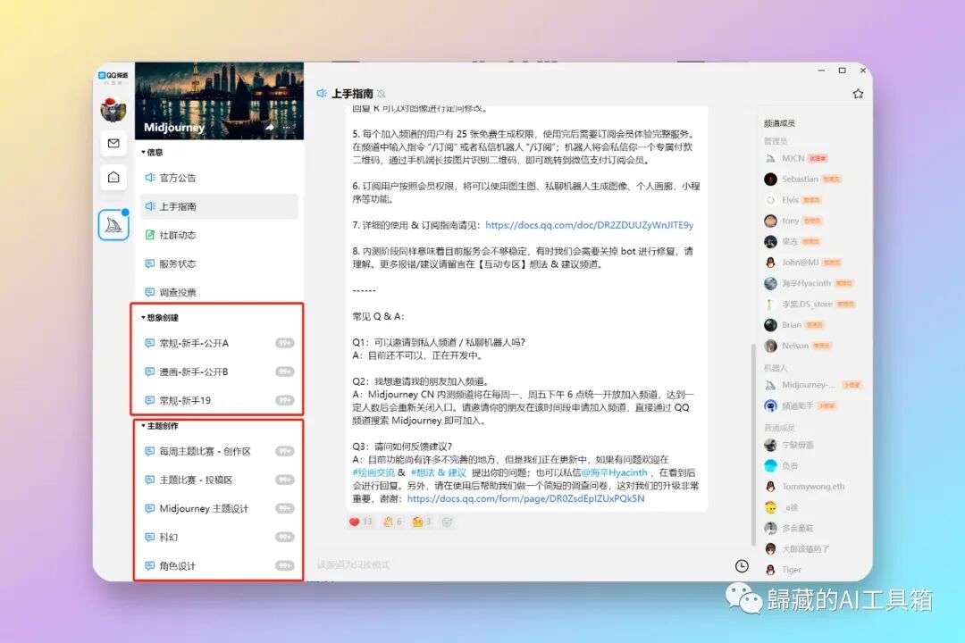Click the star favorite icon at top right
Viewport: 965px width, 643px height.
(858, 94)
